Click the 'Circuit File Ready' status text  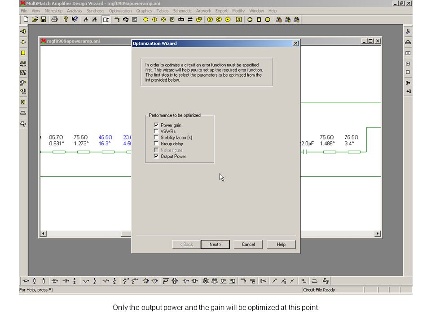pos(319,290)
